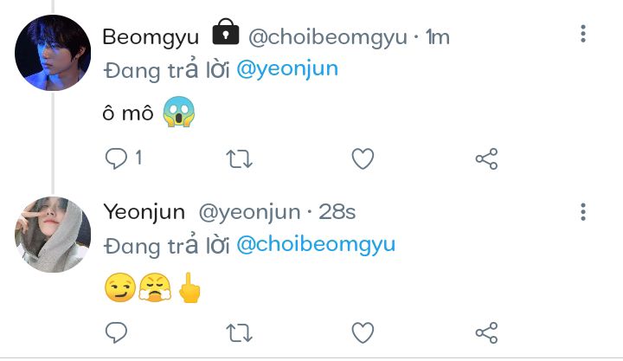Retweet Yeonjun's emoji tweet
This screenshot has width=623, height=361.
point(239,332)
